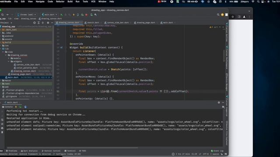The height and width of the screenshot is (157, 280).
Task: Open the Problems tool window
Action: (x=12, y=151)
